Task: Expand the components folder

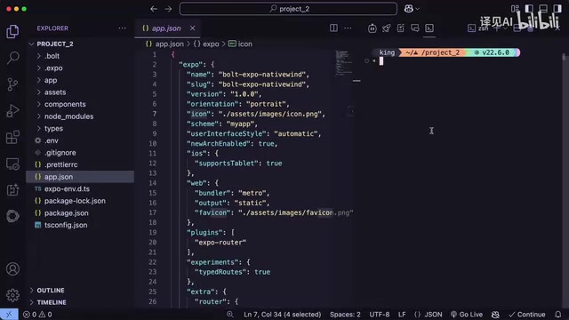Action: [x=65, y=104]
